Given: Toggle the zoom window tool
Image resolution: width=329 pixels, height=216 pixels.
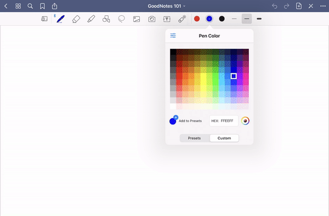Looking at the screenshot, I should (x=44, y=19).
